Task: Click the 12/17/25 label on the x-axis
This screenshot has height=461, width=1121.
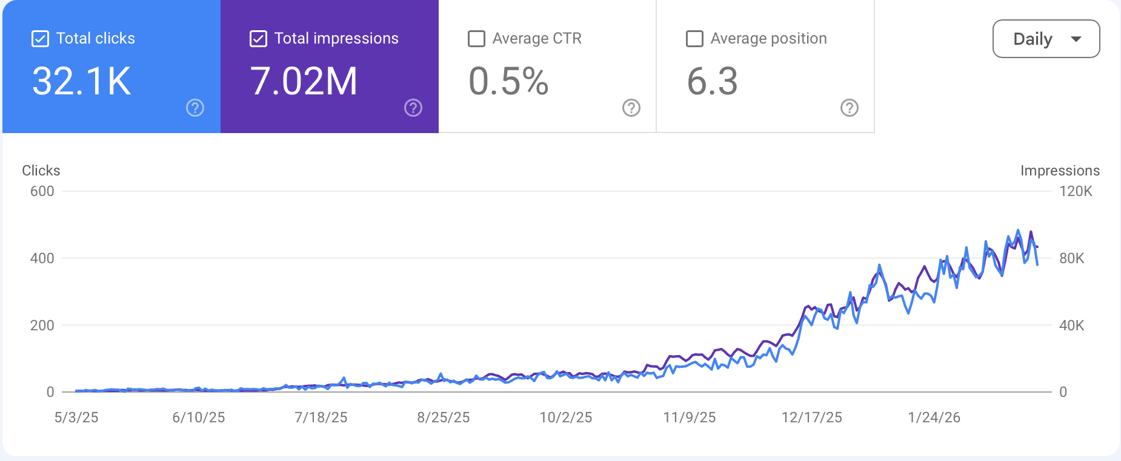Action: (x=813, y=417)
